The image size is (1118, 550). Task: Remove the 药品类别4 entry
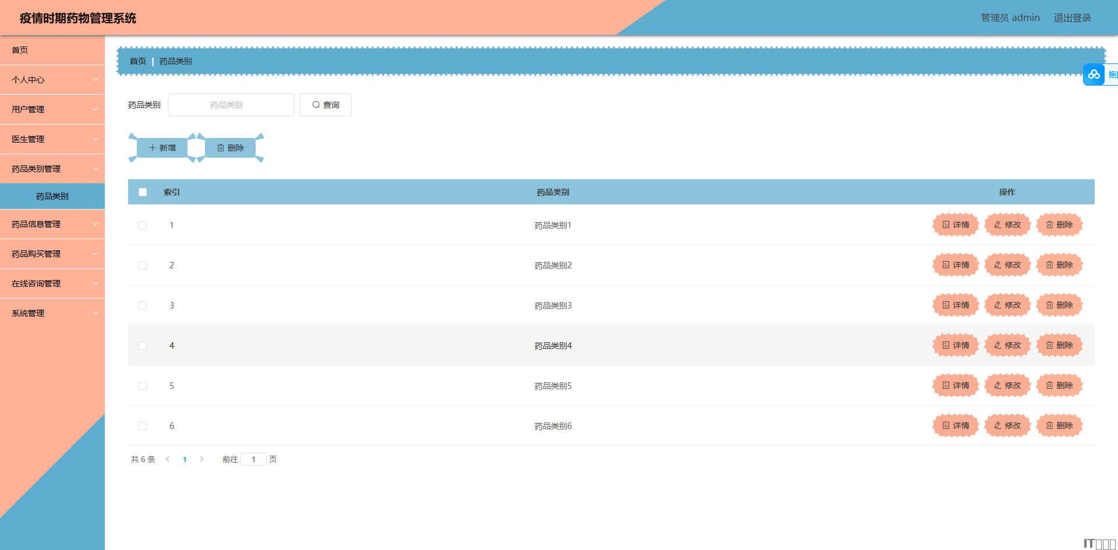point(1059,345)
